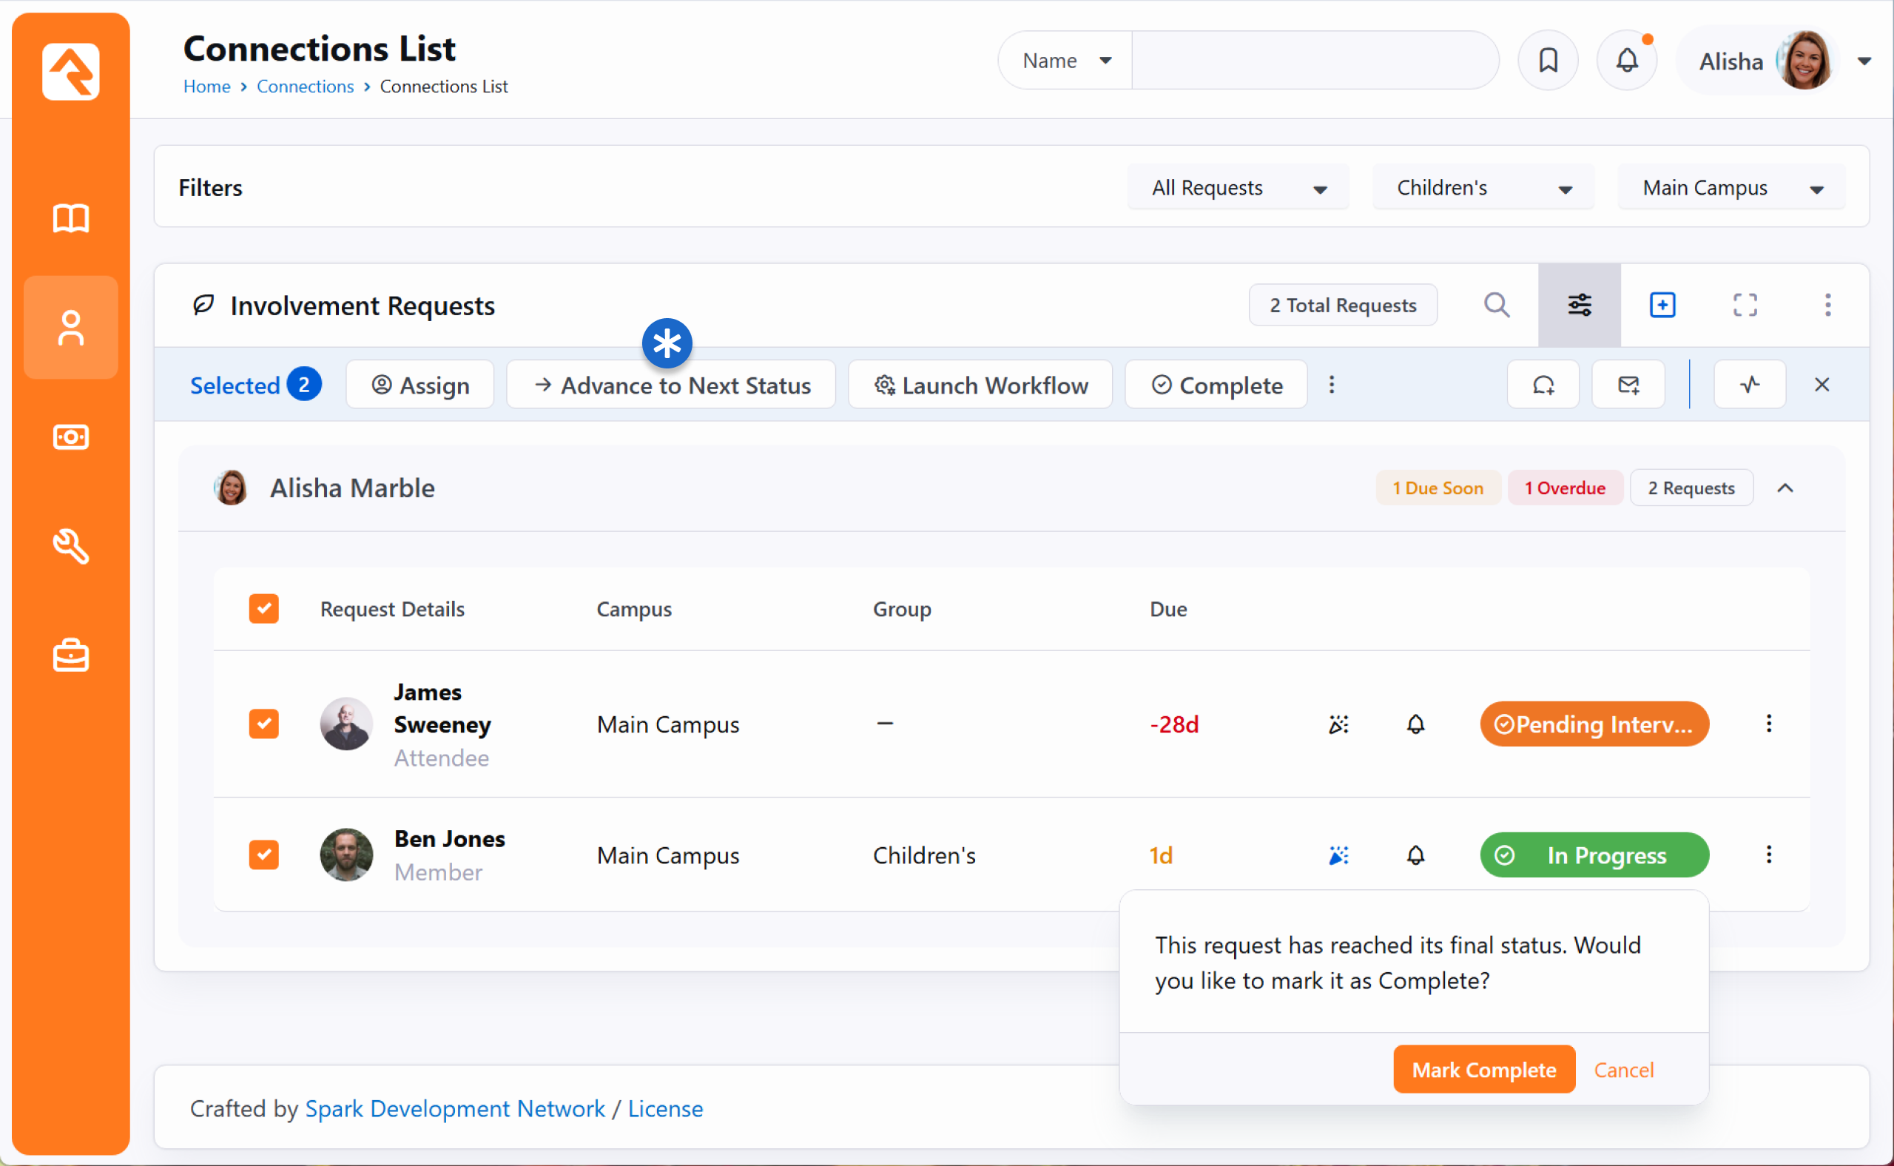
Task: Open the book icon in sidebar
Action: tap(71, 219)
